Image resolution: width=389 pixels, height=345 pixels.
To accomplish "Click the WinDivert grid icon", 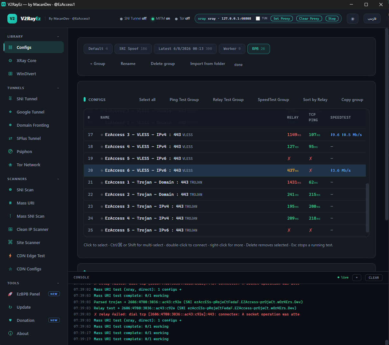I will [10, 74].
